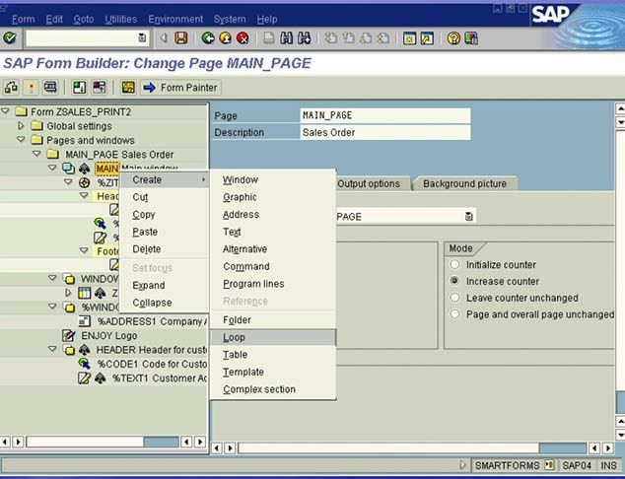
Task: Choose Loop from the Create submenu
Action: (x=273, y=337)
